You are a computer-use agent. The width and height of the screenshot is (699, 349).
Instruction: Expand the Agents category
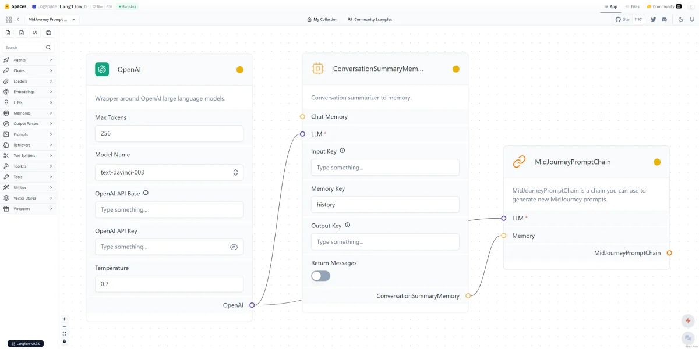[28, 60]
